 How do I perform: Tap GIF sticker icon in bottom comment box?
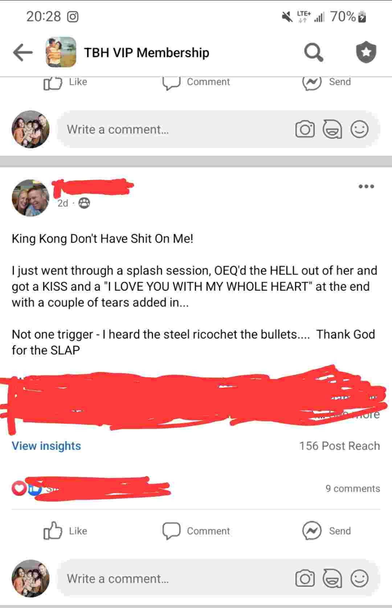point(332,579)
